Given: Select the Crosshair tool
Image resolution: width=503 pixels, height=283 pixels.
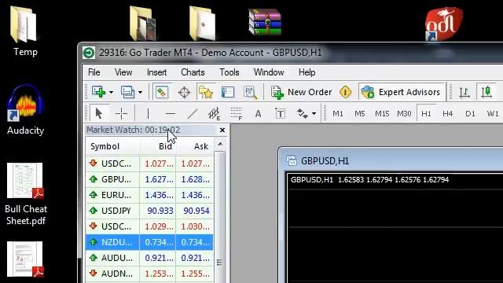Looking at the screenshot, I should pos(121,113).
